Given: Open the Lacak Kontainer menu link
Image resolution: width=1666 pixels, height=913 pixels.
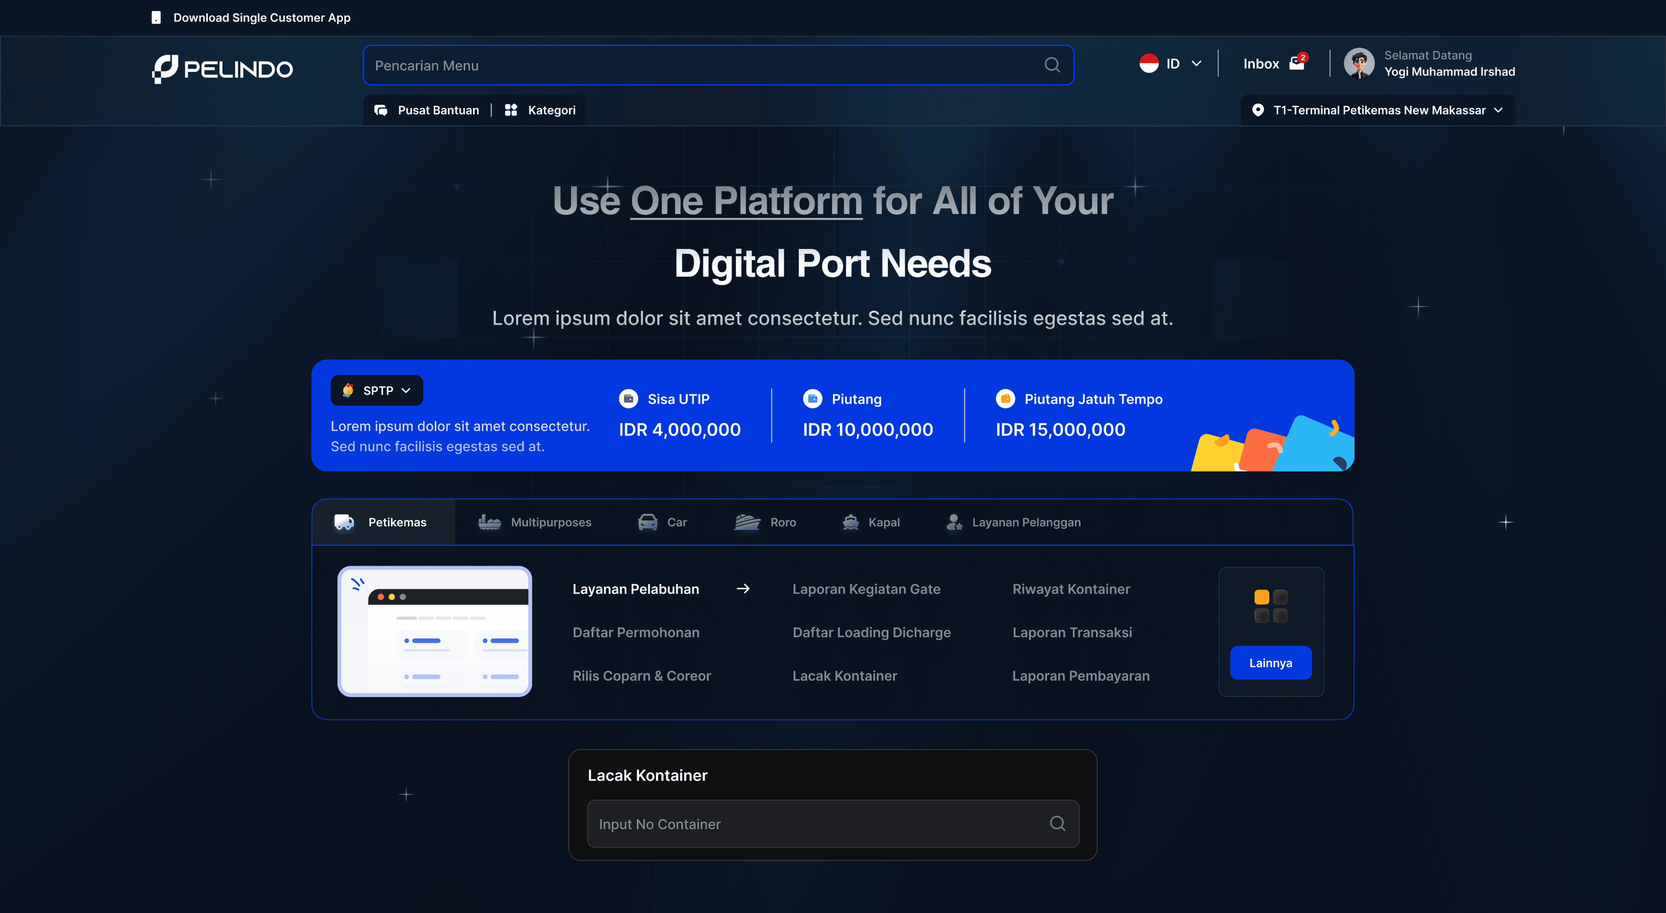Looking at the screenshot, I should [x=844, y=676].
